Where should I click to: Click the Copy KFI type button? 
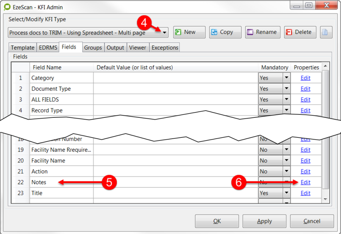point(225,32)
